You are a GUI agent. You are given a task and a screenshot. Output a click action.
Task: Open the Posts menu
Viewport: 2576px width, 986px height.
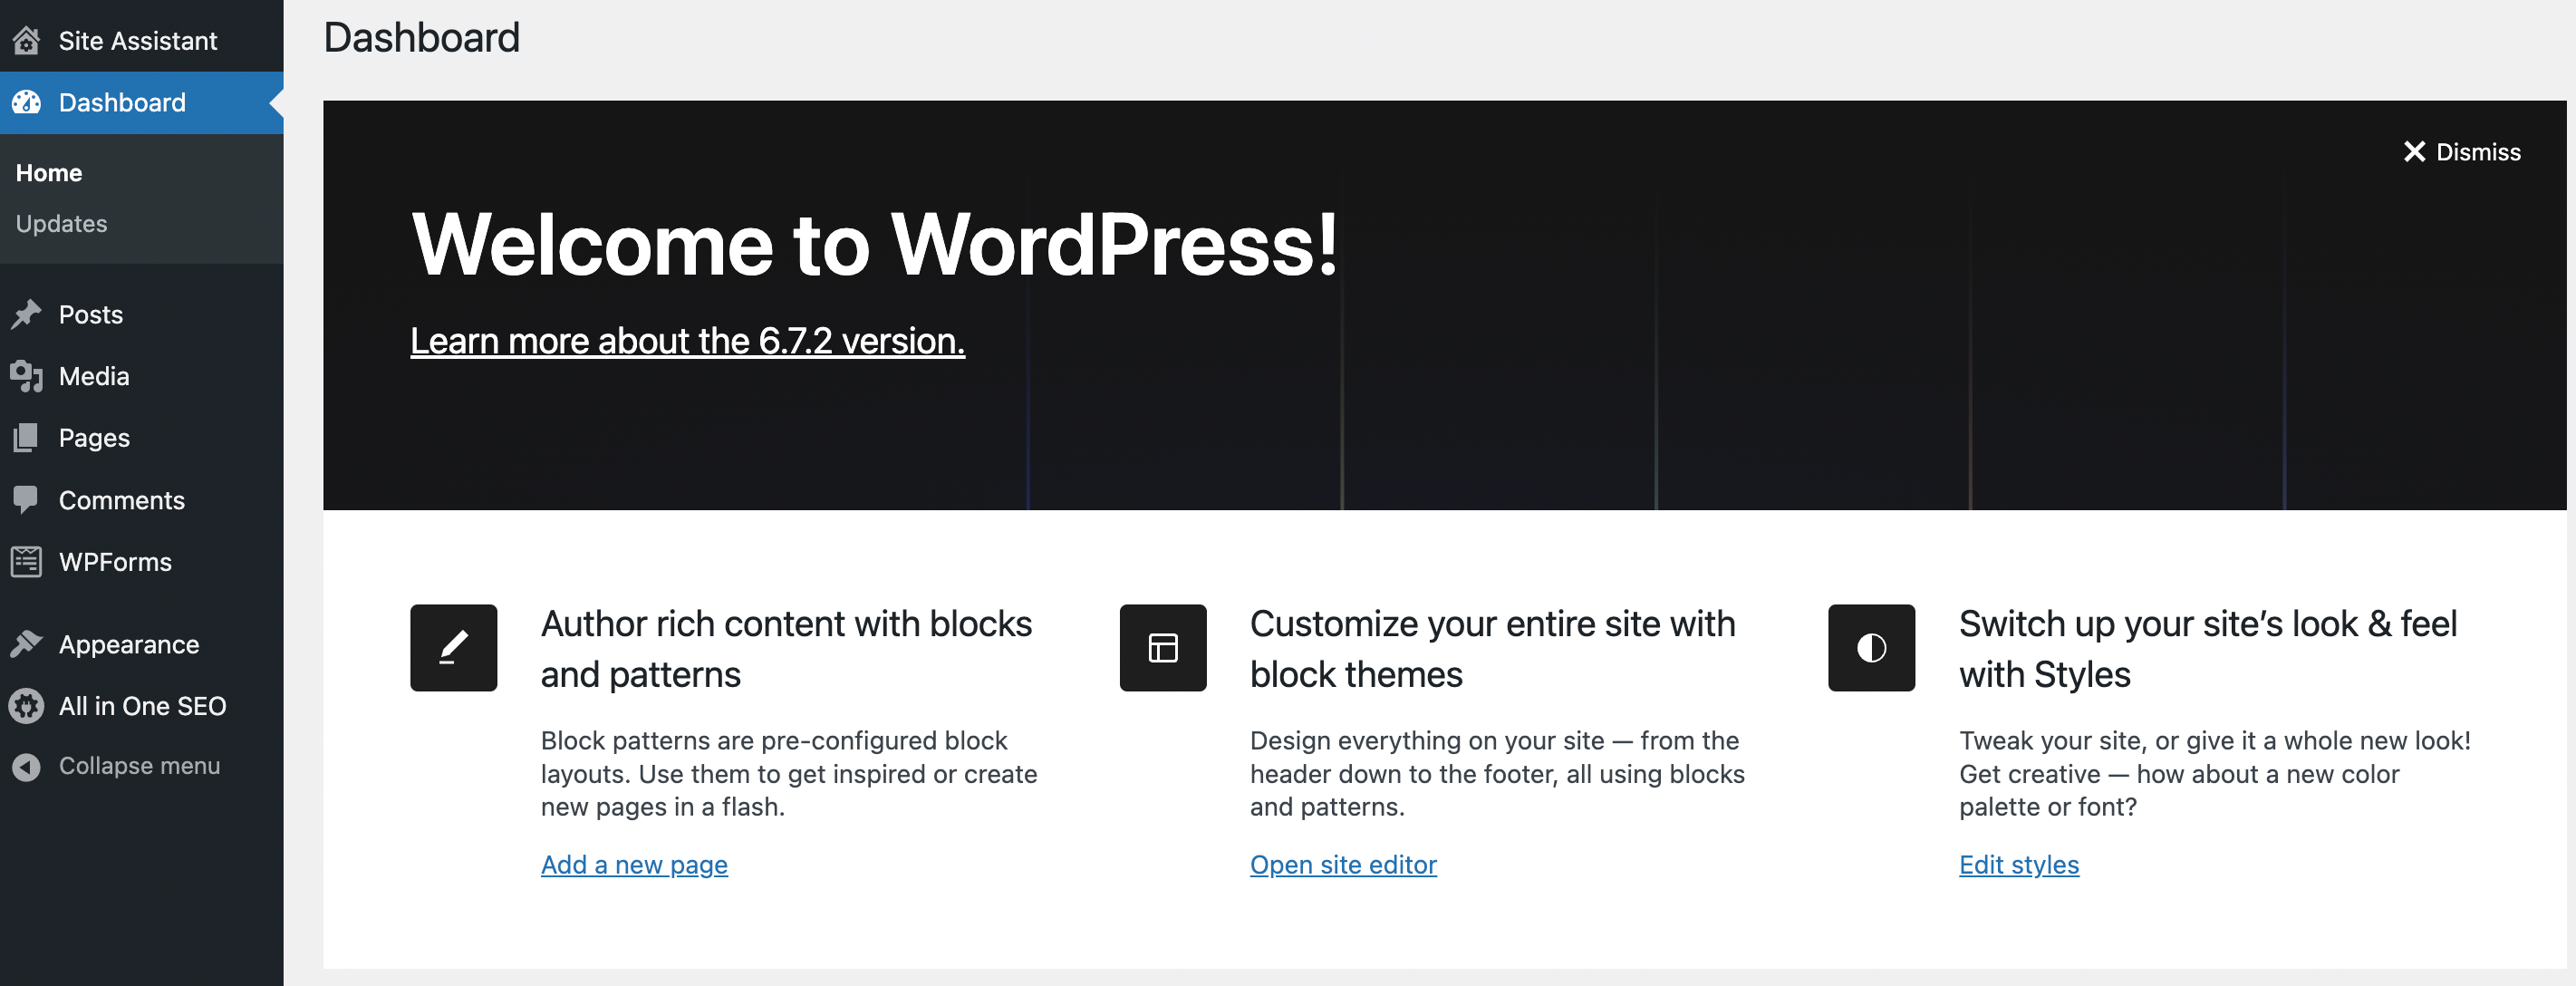pyautogui.click(x=91, y=314)
